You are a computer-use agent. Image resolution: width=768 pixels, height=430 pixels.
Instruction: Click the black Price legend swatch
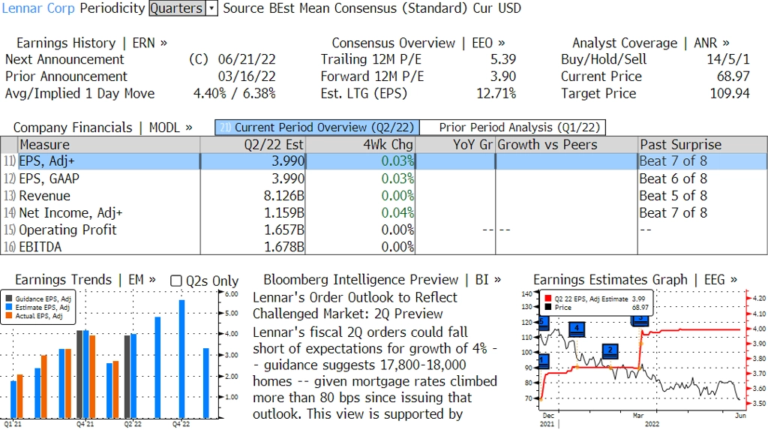547,308
